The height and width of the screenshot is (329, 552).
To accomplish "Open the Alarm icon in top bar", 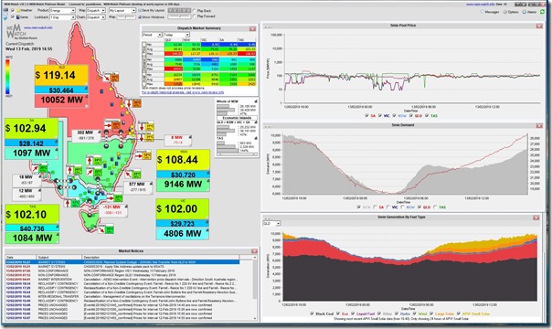I will (x=525, y=12).
